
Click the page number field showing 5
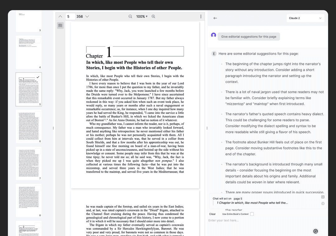pyautogui.click(x=70, y=16)
